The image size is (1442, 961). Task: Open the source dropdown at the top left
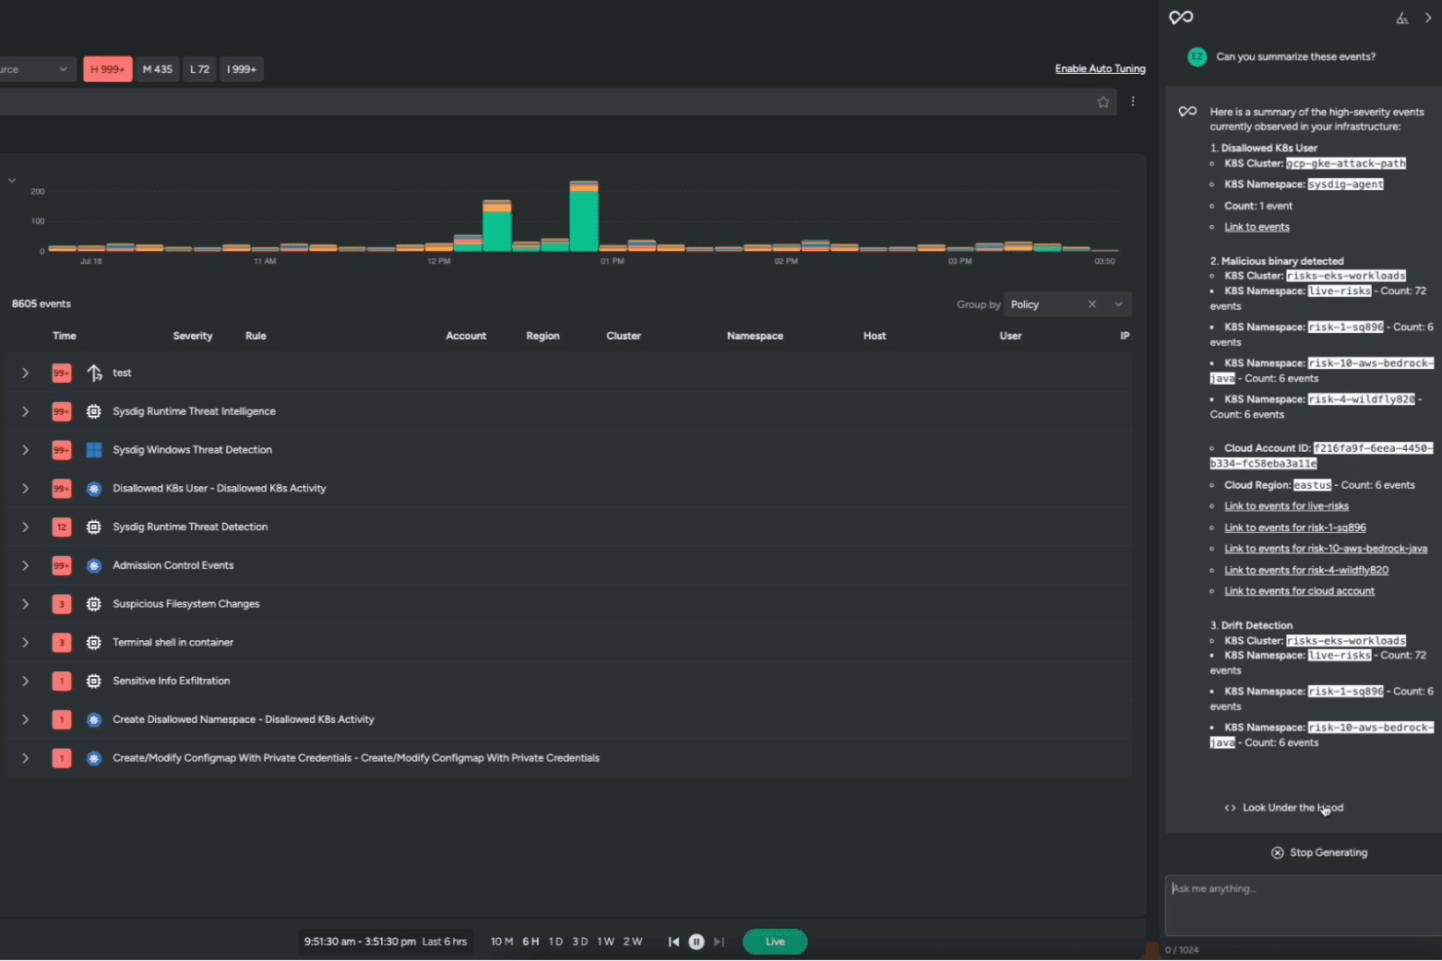coord(37,69)
